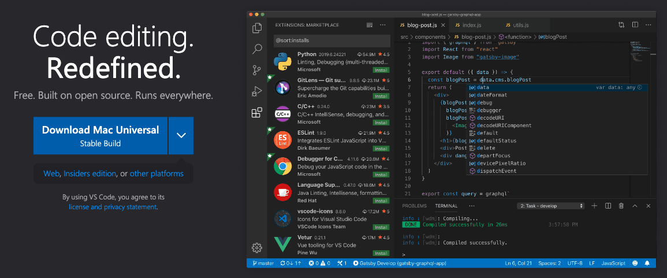Install the Python extension
This screenshot has width=667, height=278.
click(x=381, y=70)
